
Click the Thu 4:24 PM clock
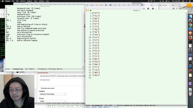point(176,1)
